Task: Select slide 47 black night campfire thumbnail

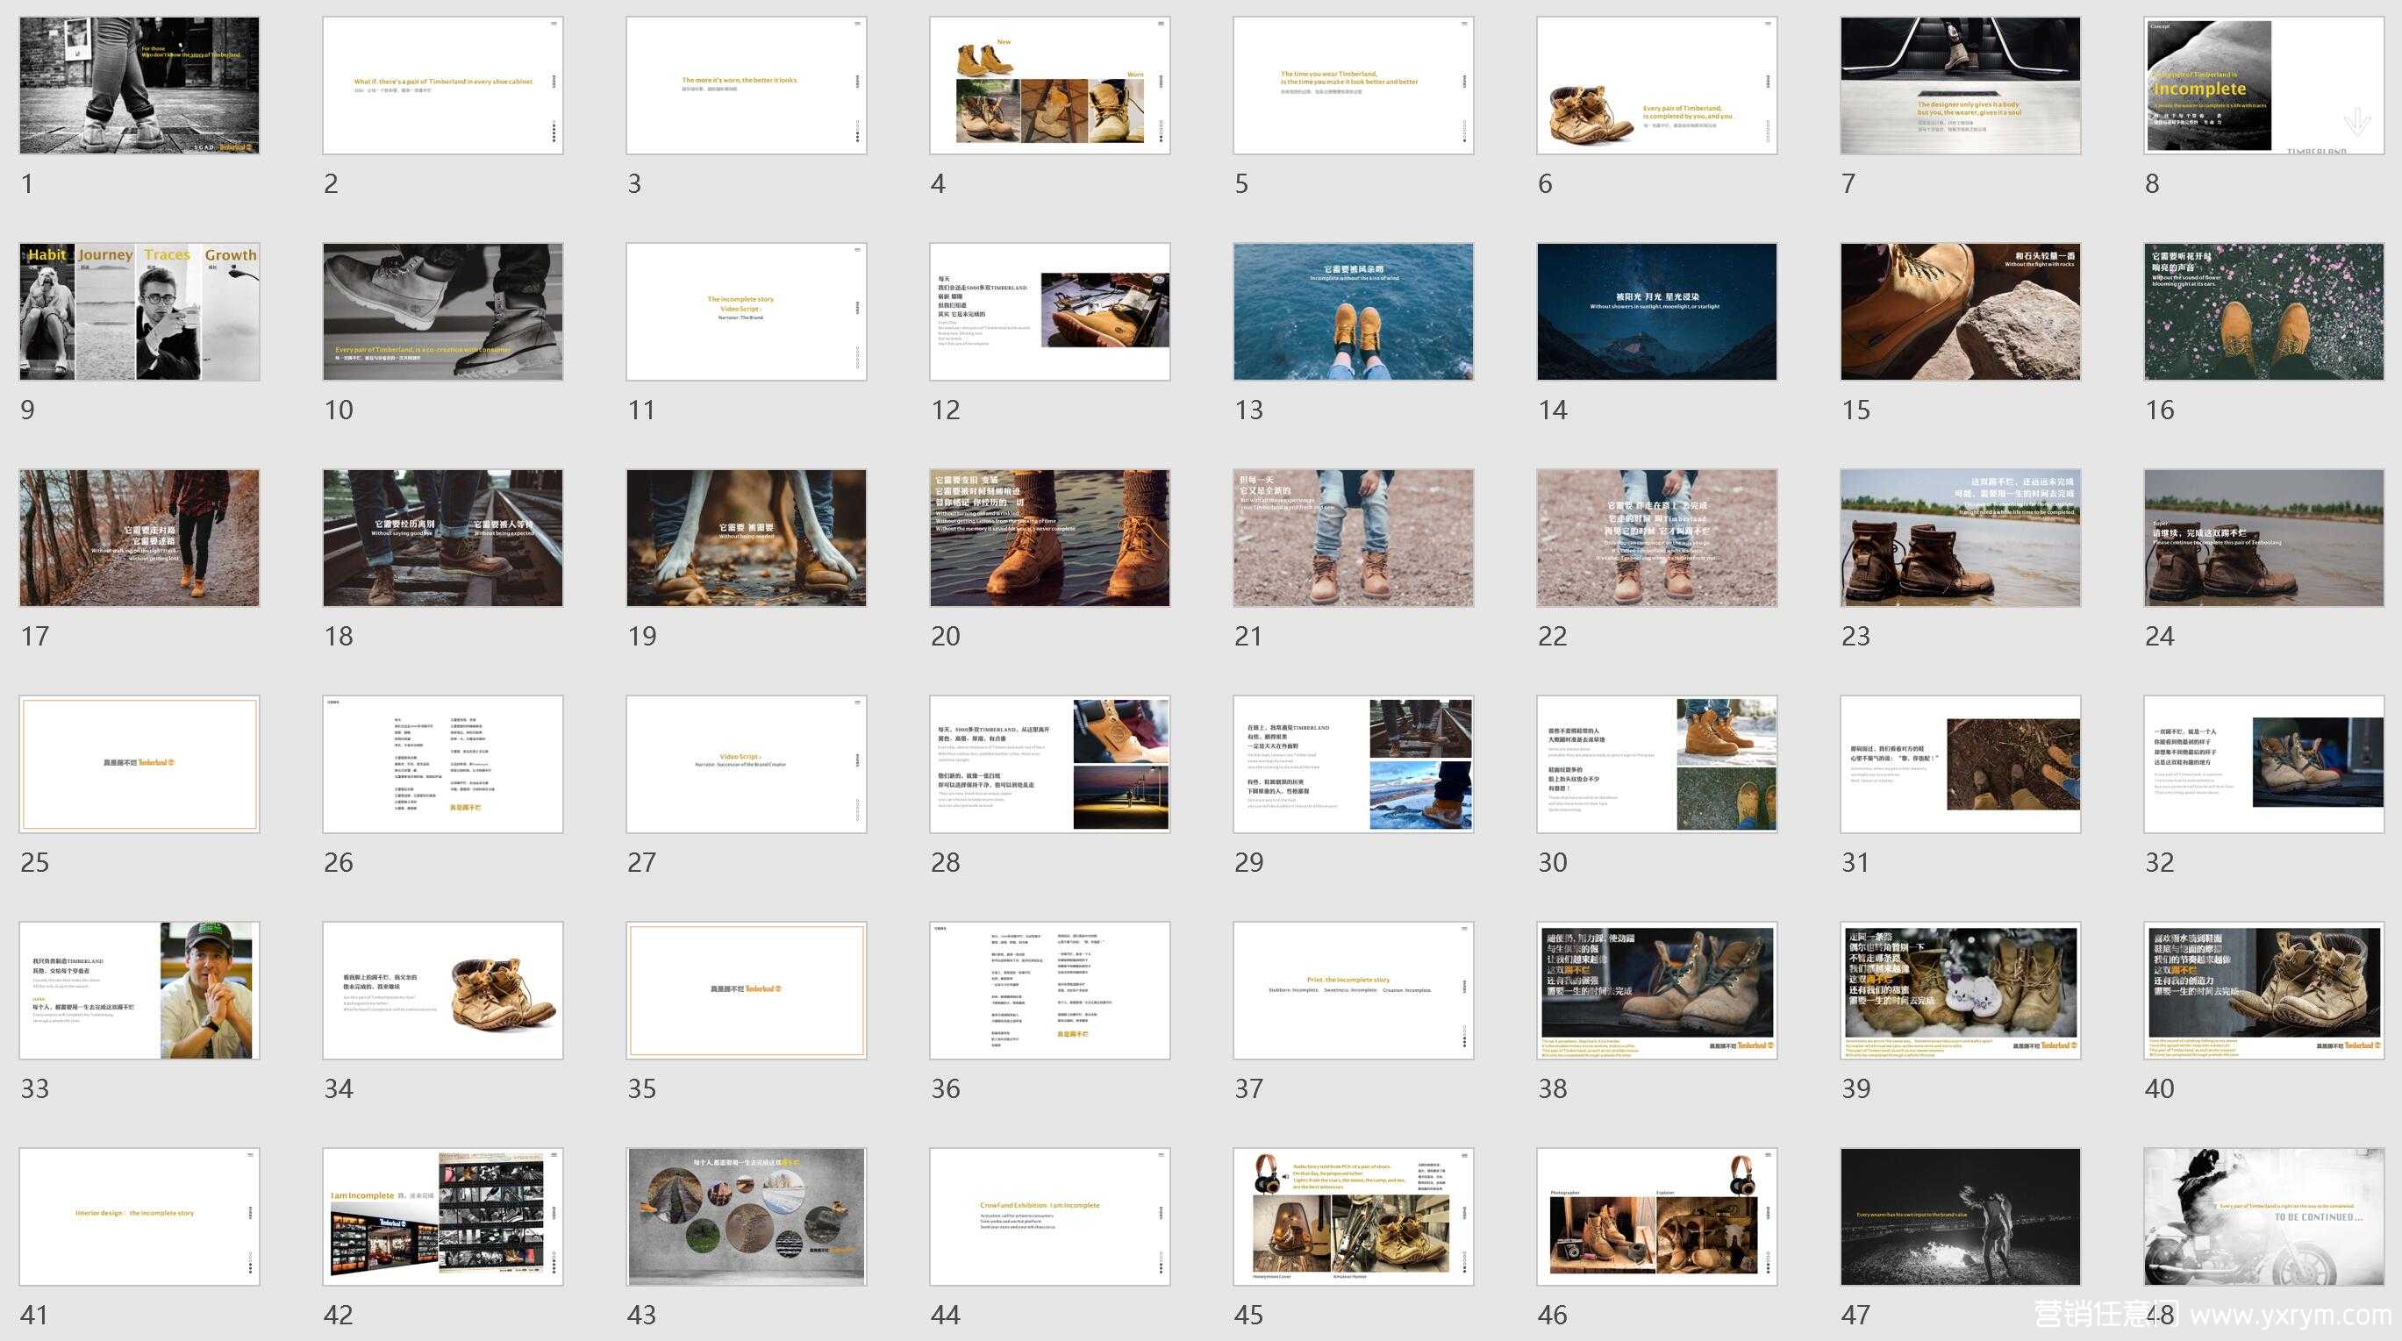Action: coord(1960,1217)
